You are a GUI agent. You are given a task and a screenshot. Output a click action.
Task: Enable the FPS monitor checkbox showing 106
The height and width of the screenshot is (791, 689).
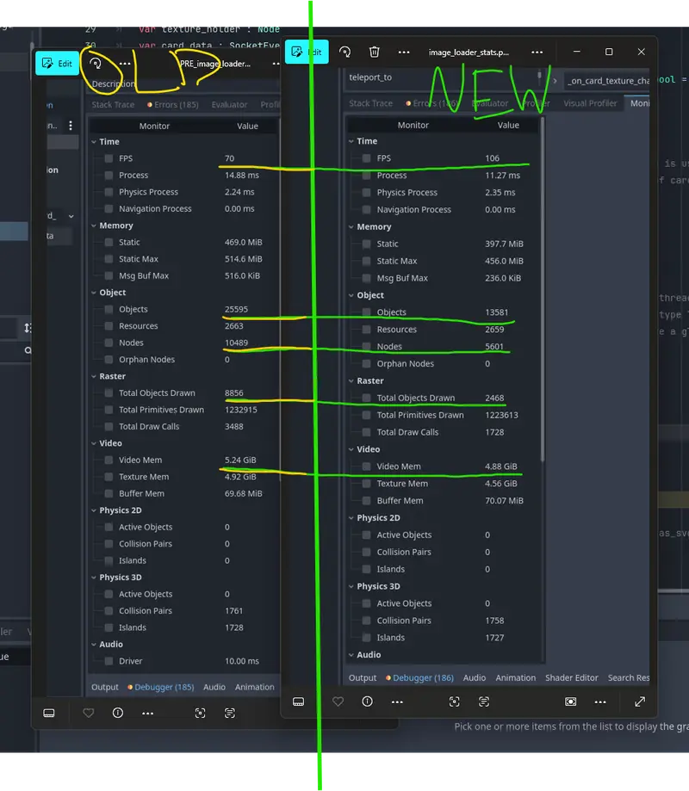point(367,158)
